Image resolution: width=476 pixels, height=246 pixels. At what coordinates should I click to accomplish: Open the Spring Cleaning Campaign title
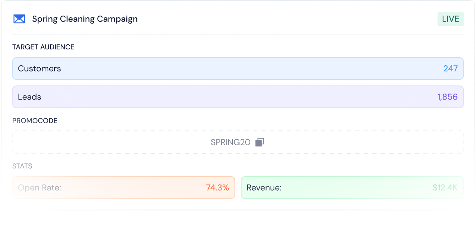[85, 19]
